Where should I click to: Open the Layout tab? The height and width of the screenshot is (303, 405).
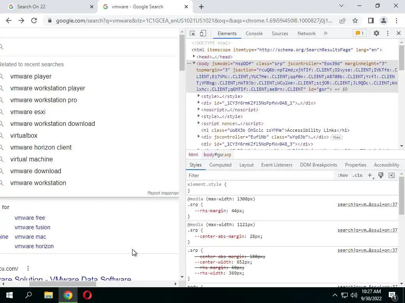tap(246, 165)
